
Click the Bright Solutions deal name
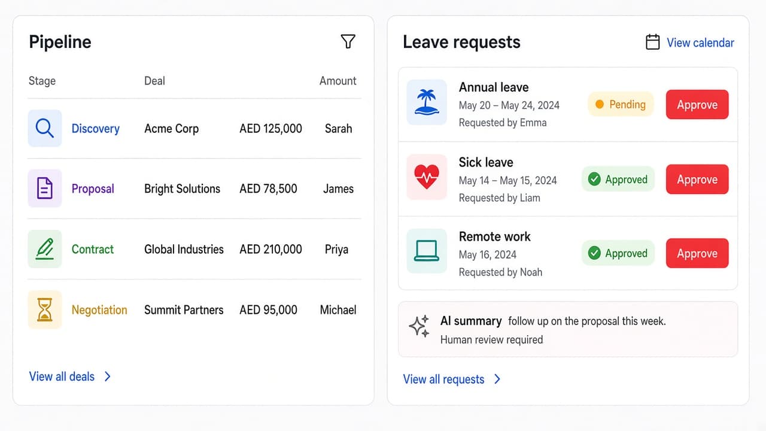tap(182, 189)
